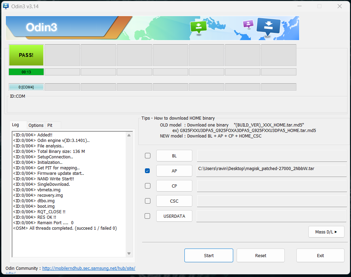Click the Odin3 app icon in title bar
This screenshot has height=277, width=351.
(6, 6)
